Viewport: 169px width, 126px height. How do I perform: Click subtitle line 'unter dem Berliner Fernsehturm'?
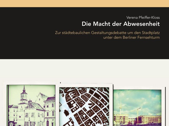[x=132, y=38]
